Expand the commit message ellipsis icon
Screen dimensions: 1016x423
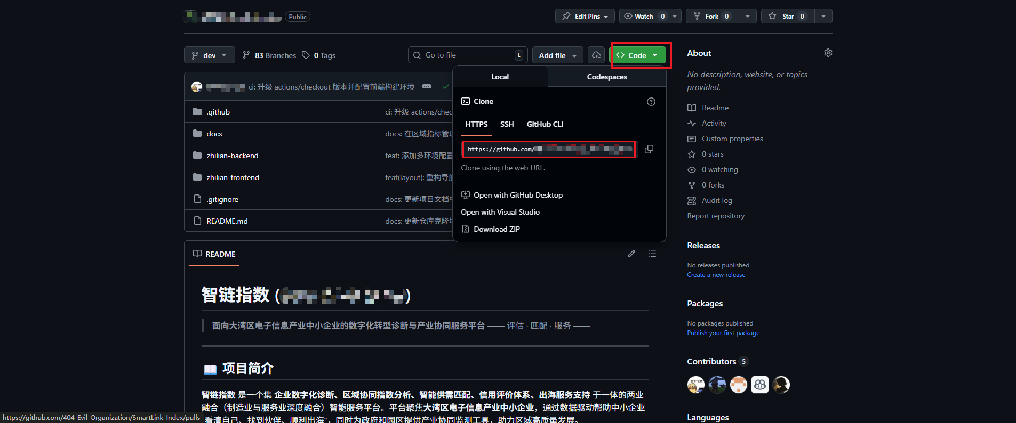point(427,86)
